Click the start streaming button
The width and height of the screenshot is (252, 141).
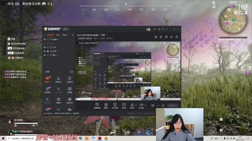click(x=173, y=106)
